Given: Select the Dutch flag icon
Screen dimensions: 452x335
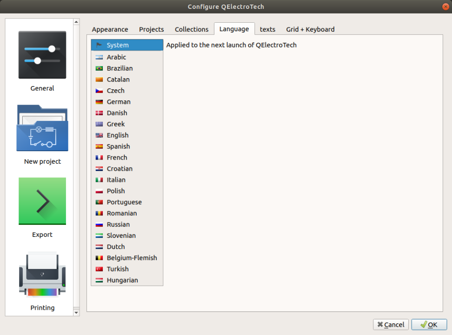Looking at the screenshot, I should [99, 247].
